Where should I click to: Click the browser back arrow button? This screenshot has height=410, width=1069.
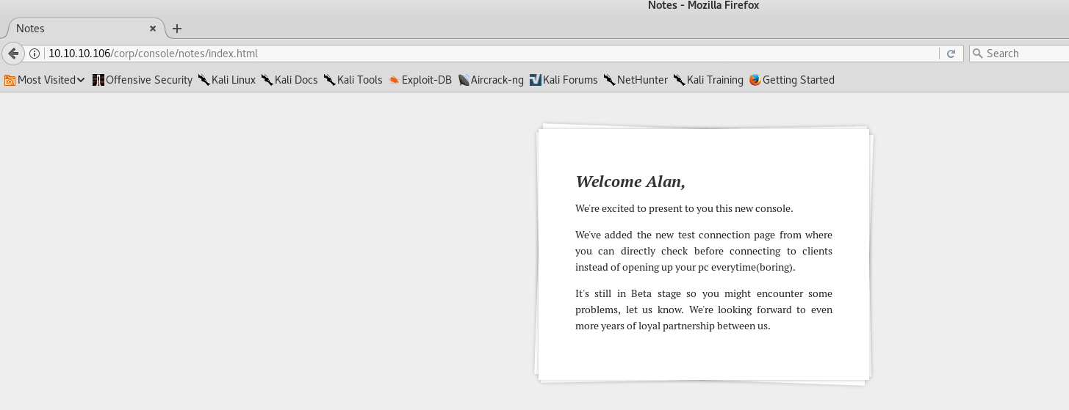point(13,54)
